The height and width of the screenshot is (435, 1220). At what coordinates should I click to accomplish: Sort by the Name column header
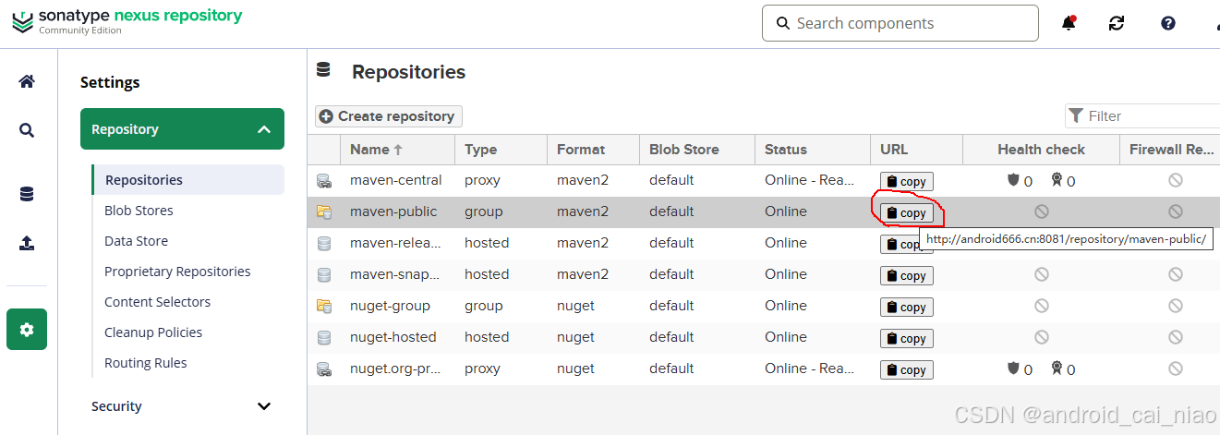pyautogui.click(x=397, y=149)
